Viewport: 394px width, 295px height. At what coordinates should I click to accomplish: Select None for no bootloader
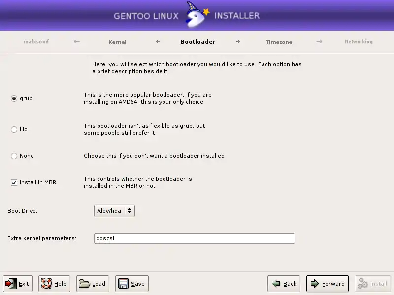pyautogui.click(x=14, y=156)
